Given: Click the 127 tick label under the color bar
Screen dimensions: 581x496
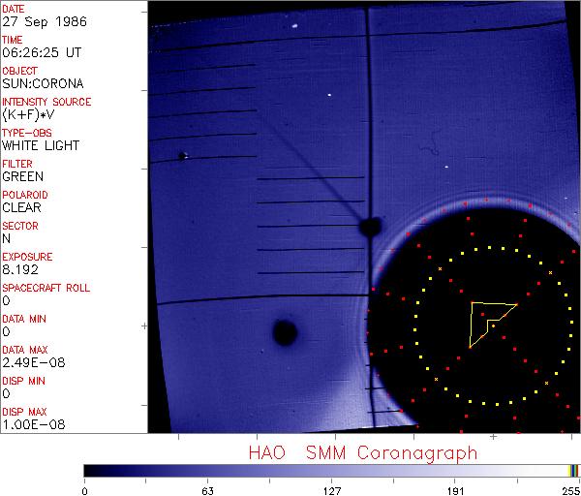Looking at the screenshot, I should coord(332,489).
